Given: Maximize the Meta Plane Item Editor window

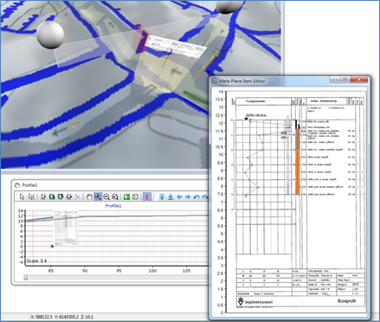Looking at the screenshot, I should (345, 80).
